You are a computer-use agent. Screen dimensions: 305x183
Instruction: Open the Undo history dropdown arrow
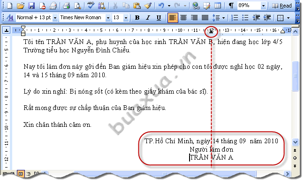(x=169, y=6)
